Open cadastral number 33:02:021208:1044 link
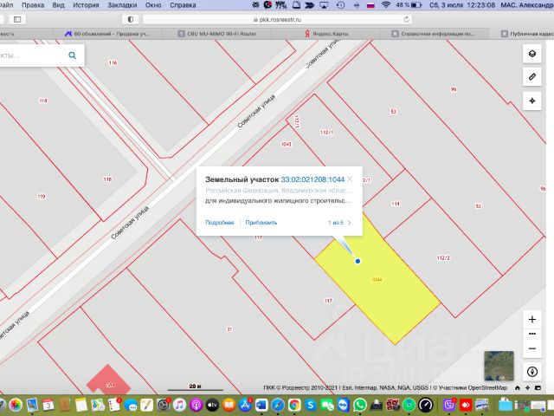Image resolution: width=554 pixels, height=416 pixels. (312, 179)
